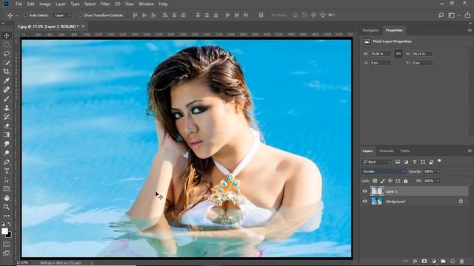The height and width of the screenshot is (266, 474).
Task: Open the Filter menu
Action: click(105, 4)
